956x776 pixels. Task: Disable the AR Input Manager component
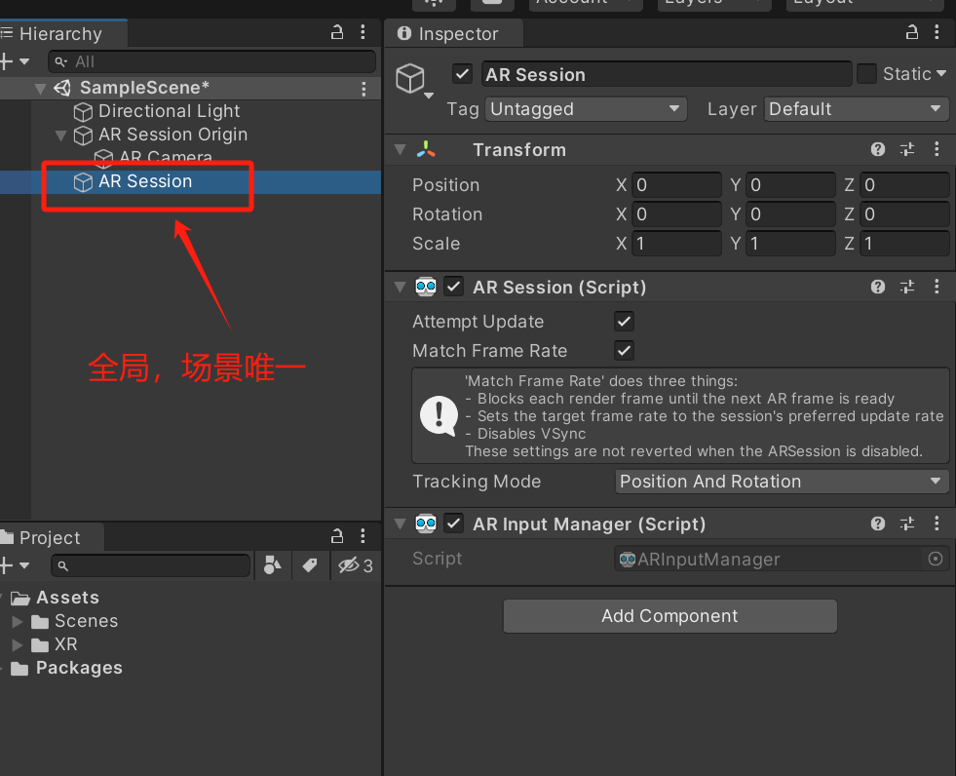[x=453, y=524]
